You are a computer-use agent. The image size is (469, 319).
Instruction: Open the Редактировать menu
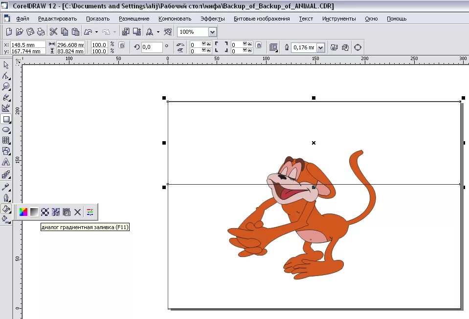57,19
